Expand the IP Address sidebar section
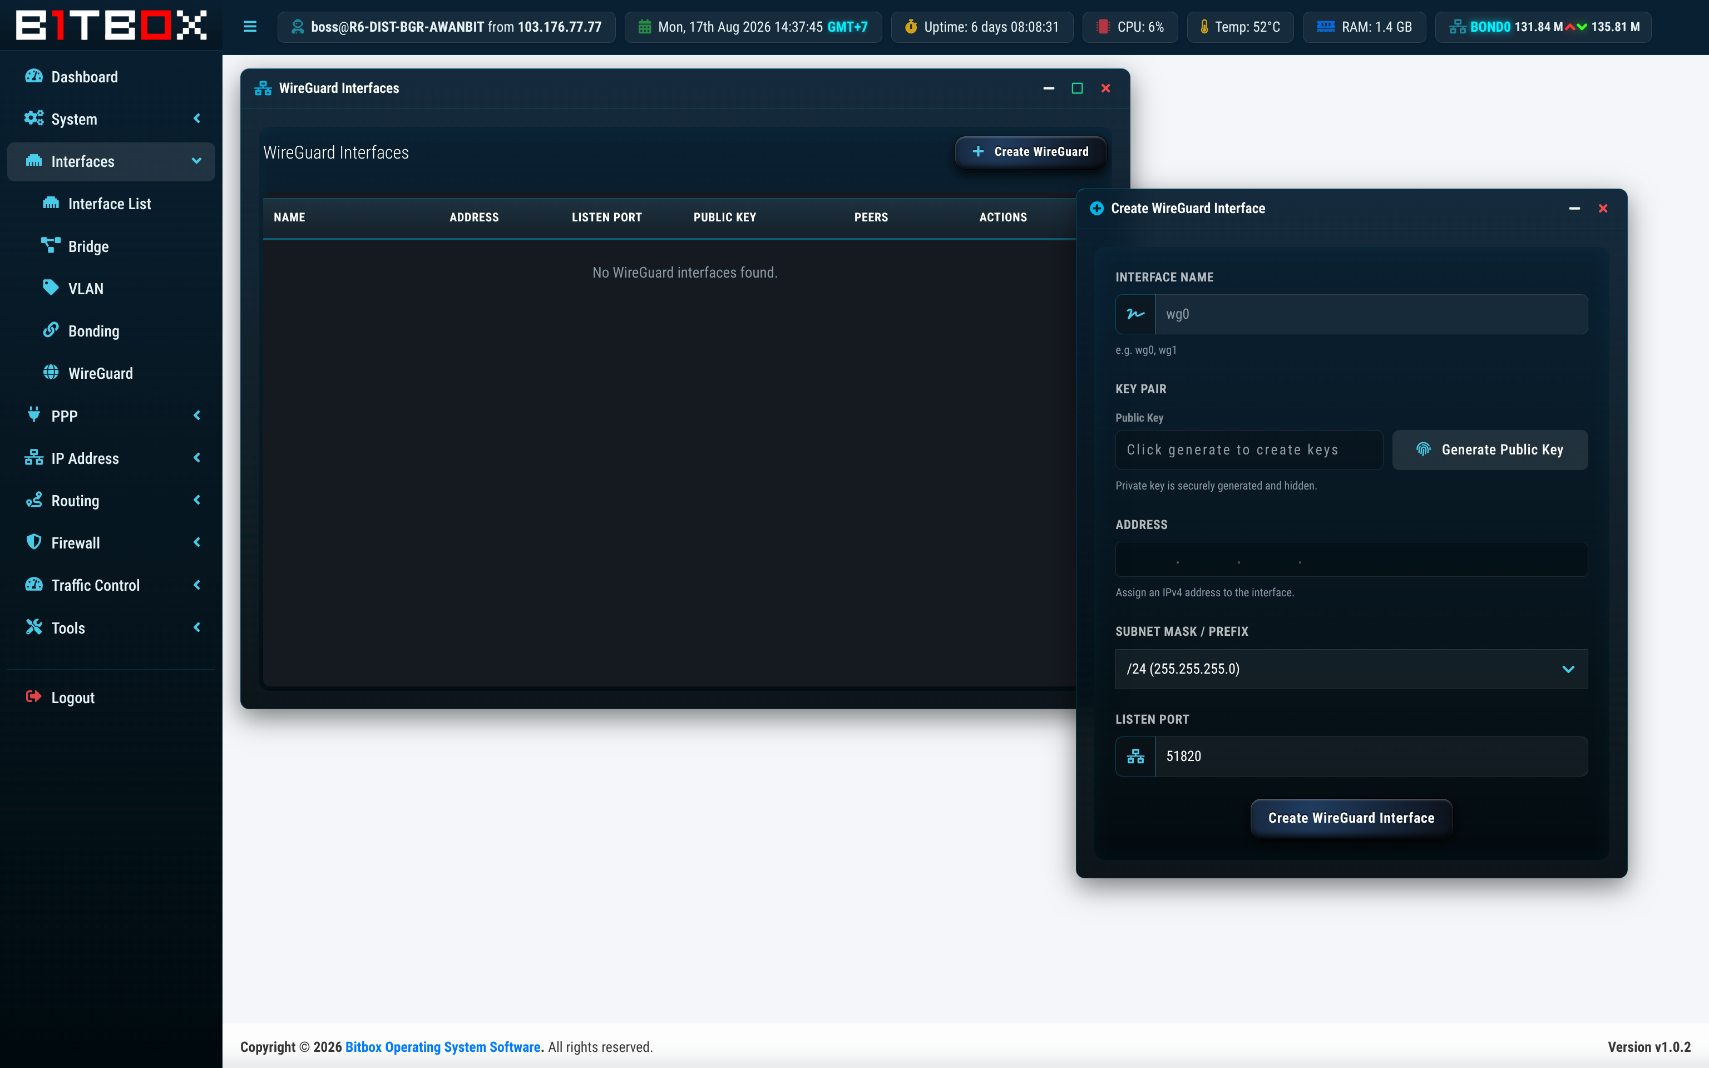Viewport: 1709px width, 1068px height. [111, 458]
